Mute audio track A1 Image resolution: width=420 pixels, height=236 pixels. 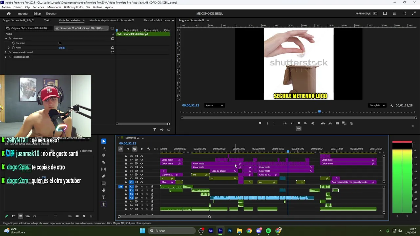(x=142, y=187)
